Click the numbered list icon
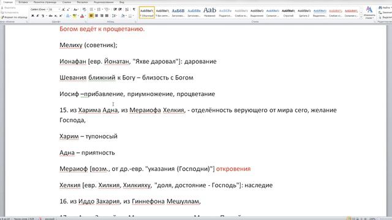This screenshot has width=392, height=220. (99, 10)
